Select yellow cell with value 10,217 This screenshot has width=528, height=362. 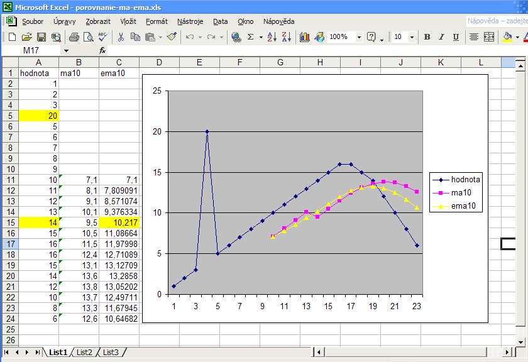[119, 222]
